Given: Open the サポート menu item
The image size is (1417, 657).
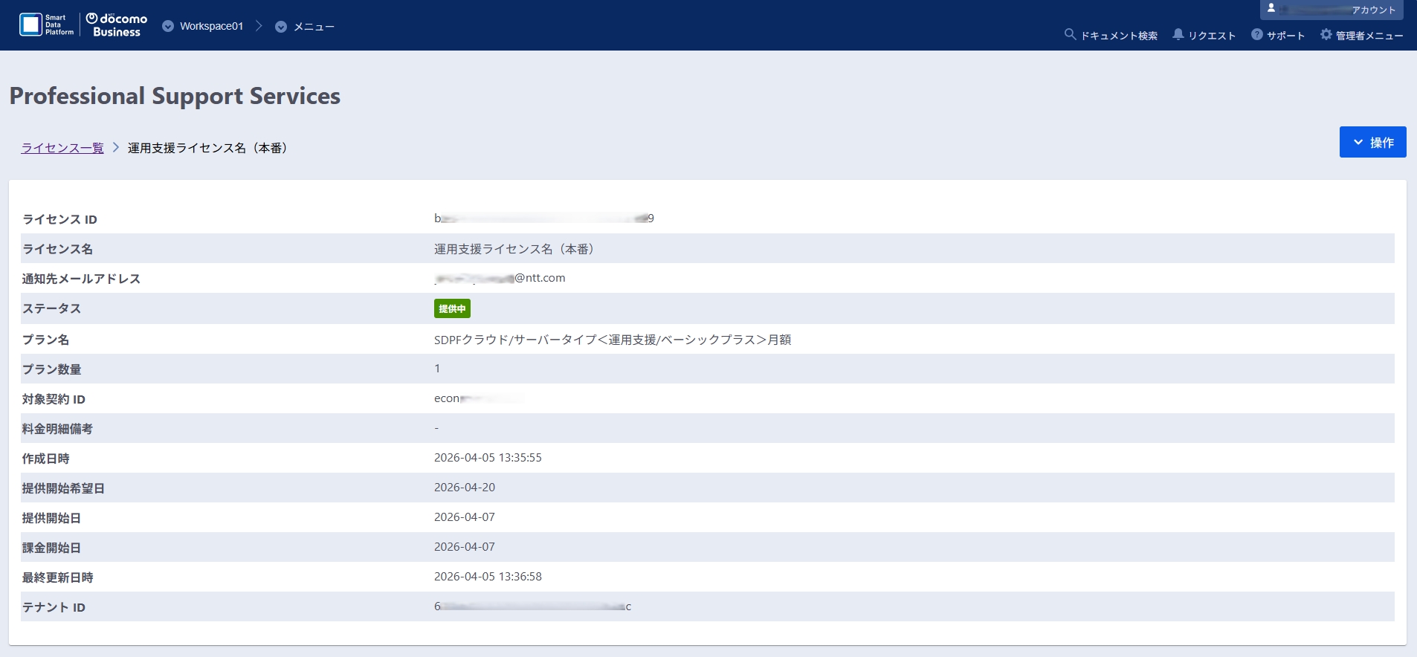Looking at the screenshot, I should 1285,36.
